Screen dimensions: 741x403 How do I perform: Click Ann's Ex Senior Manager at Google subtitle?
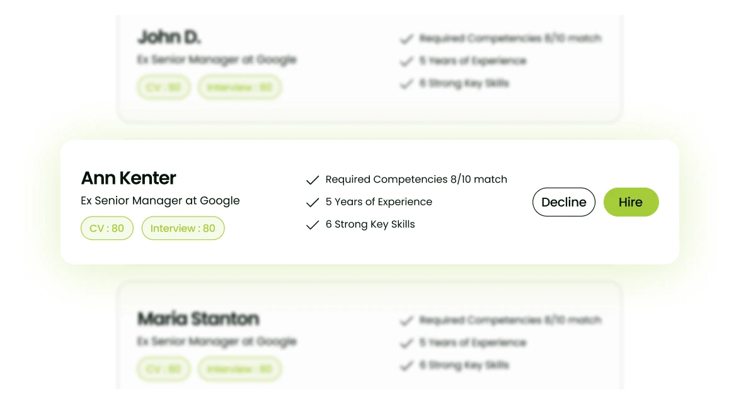(x=160, y=201)
